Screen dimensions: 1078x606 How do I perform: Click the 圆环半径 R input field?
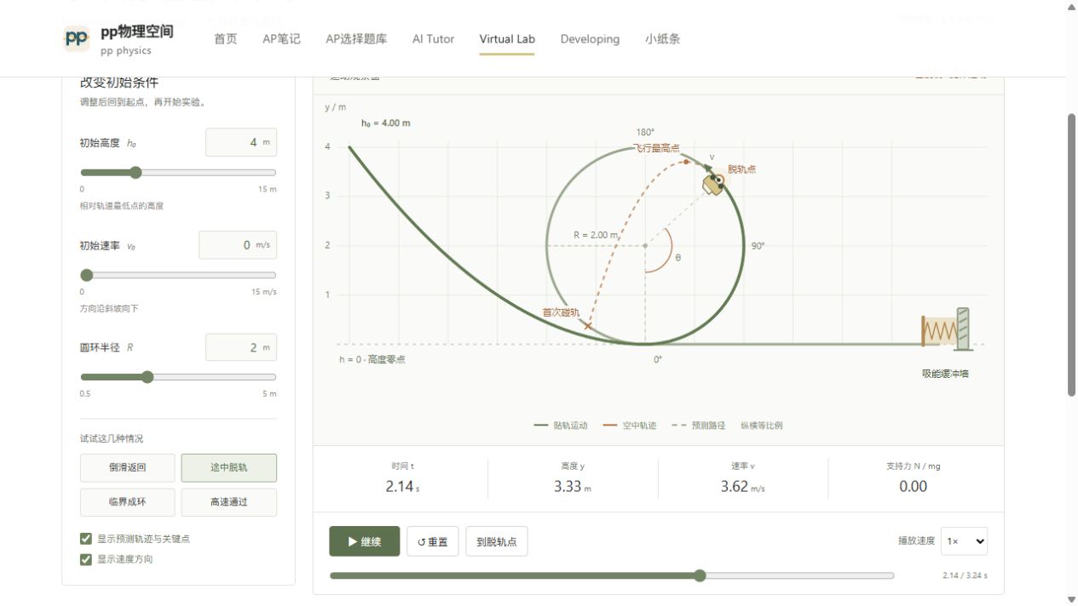pos(241,347)
